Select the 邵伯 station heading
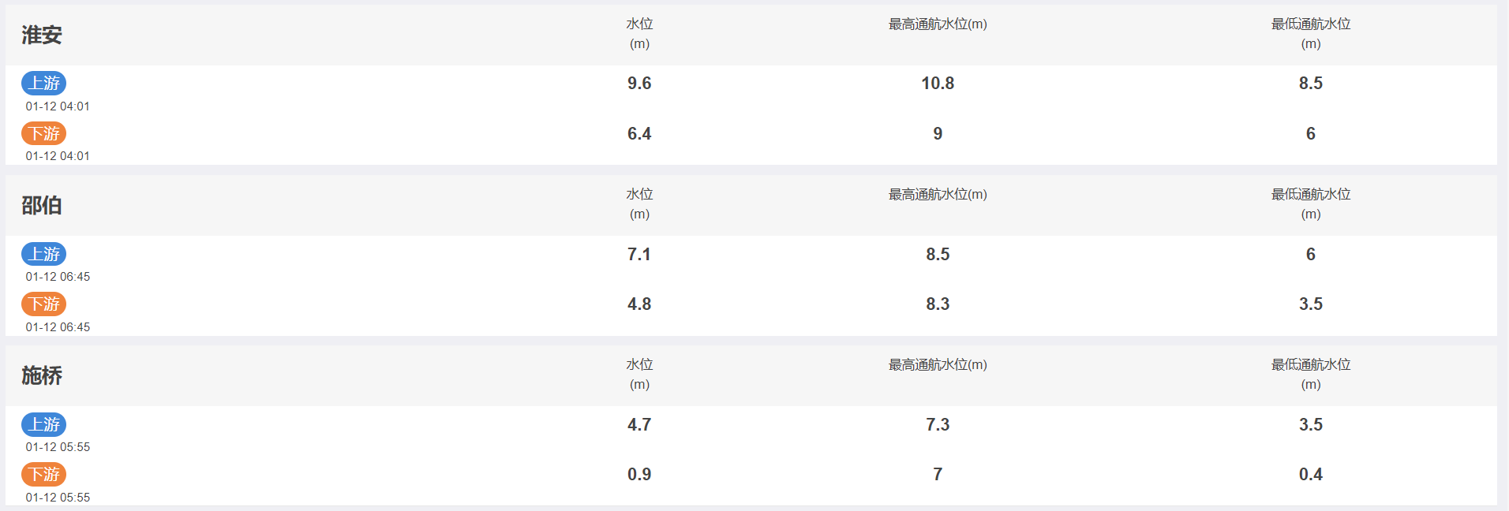1509x511 pixels. pyautogui.click(x=42, y=205)
